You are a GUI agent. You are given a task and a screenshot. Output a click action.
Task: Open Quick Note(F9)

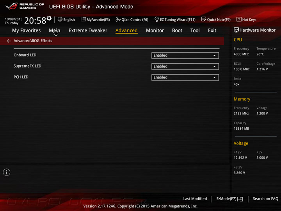[x=216, y=20]
